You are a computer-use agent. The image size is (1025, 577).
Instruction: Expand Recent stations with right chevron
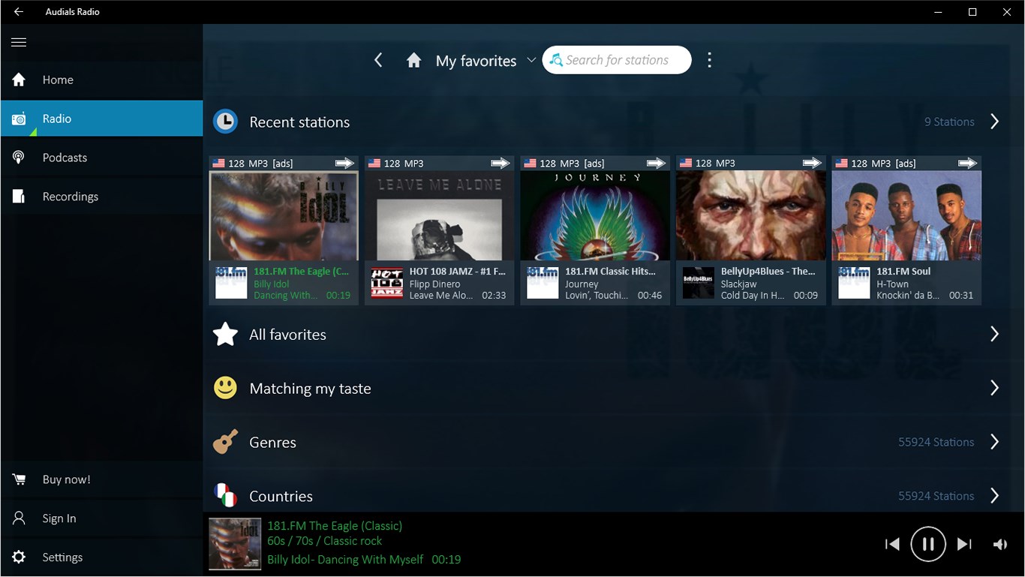click(x=994, y=122)
